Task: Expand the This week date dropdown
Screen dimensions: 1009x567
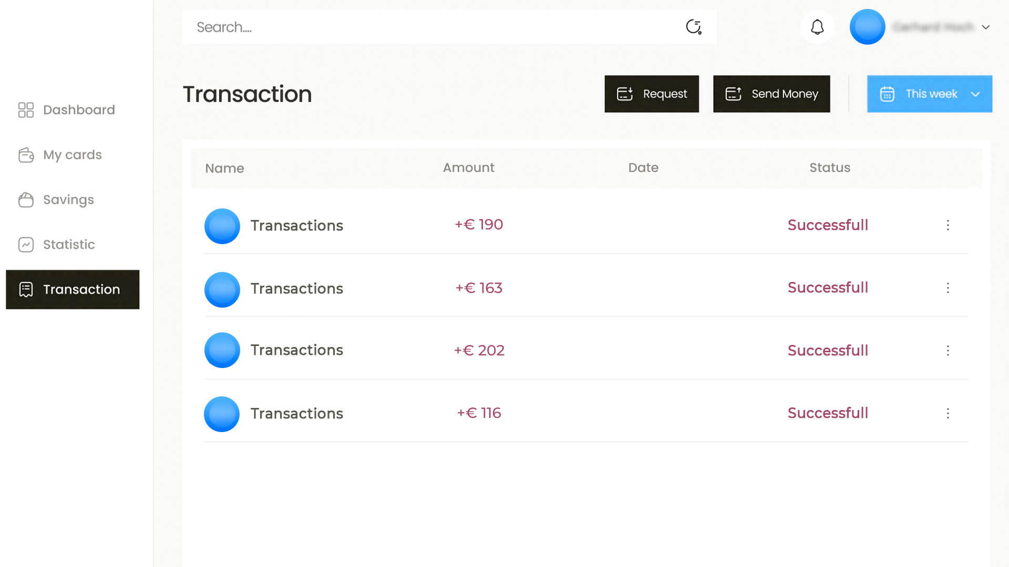Action: pyautogui.click(x=929, y=94)
